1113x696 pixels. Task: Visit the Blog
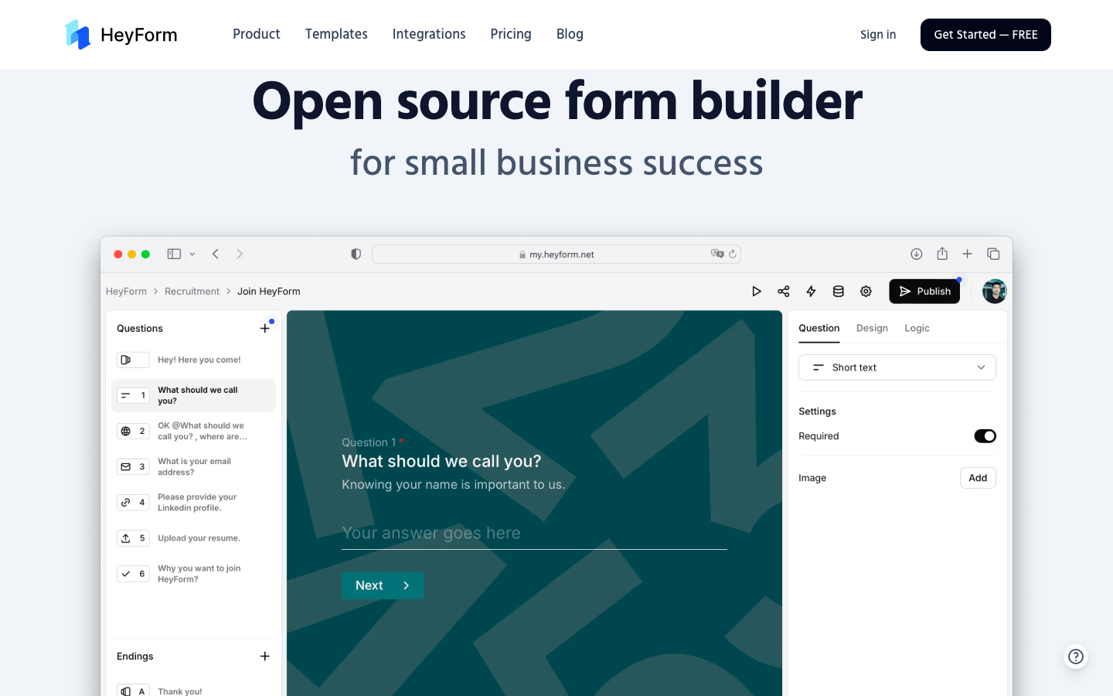570,34
